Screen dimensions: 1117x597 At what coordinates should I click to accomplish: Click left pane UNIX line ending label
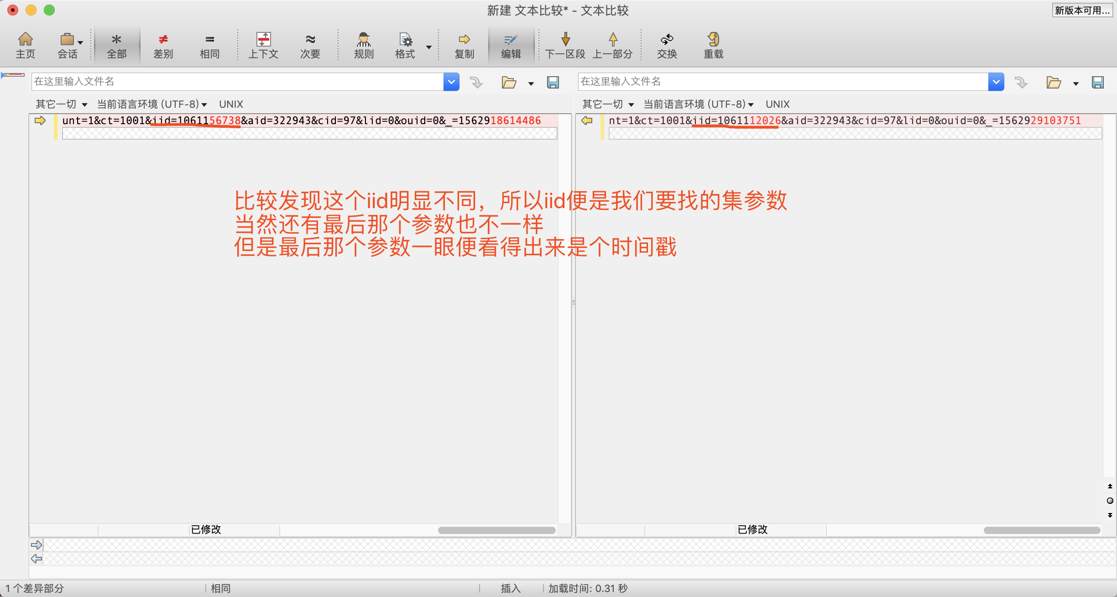(231, 104)
